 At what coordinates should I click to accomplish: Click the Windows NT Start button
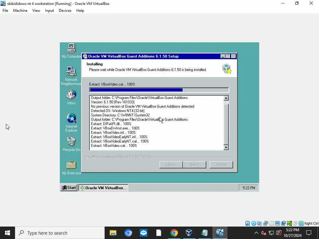tap(69, 188)
